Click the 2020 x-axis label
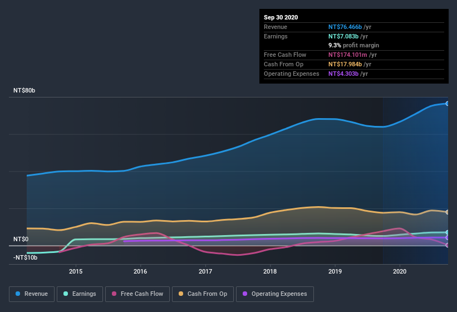This screenshot has width=457, height=312. click(x=400, y=271)
